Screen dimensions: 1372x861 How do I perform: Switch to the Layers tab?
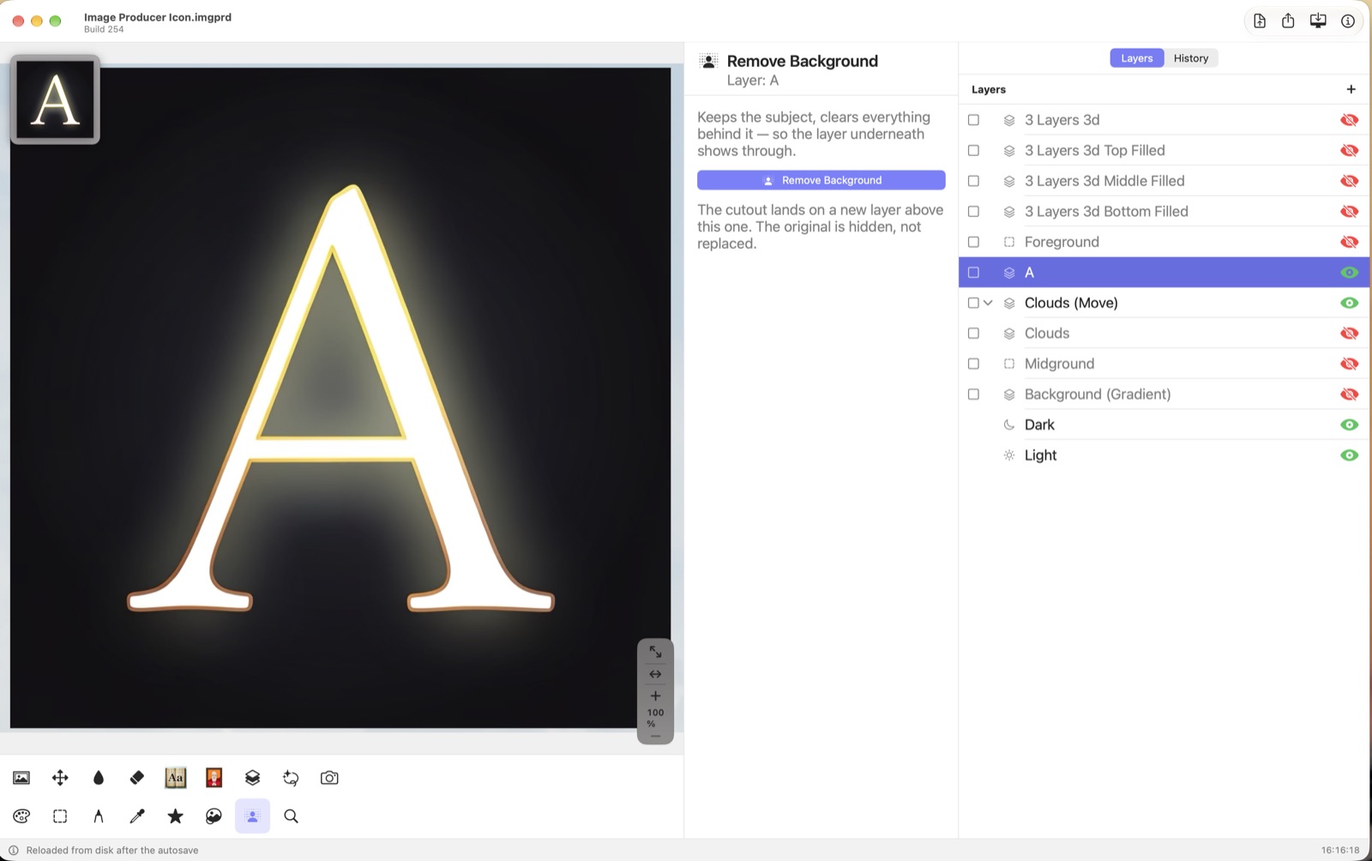[x=1137, y=58]
